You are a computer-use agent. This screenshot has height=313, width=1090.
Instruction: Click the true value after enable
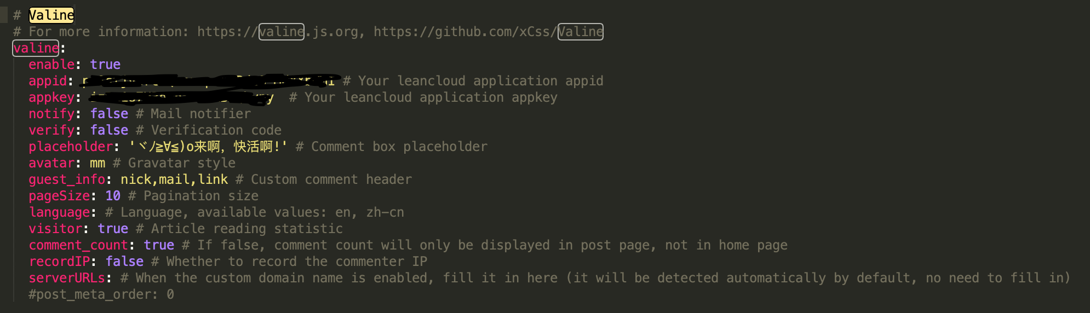tap(105, 65)
